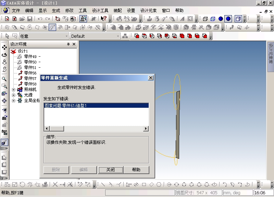The height and width of the screenshot is (197, 274).
Task: Open the 设计元素 menu
Action: tap(148, 11)
